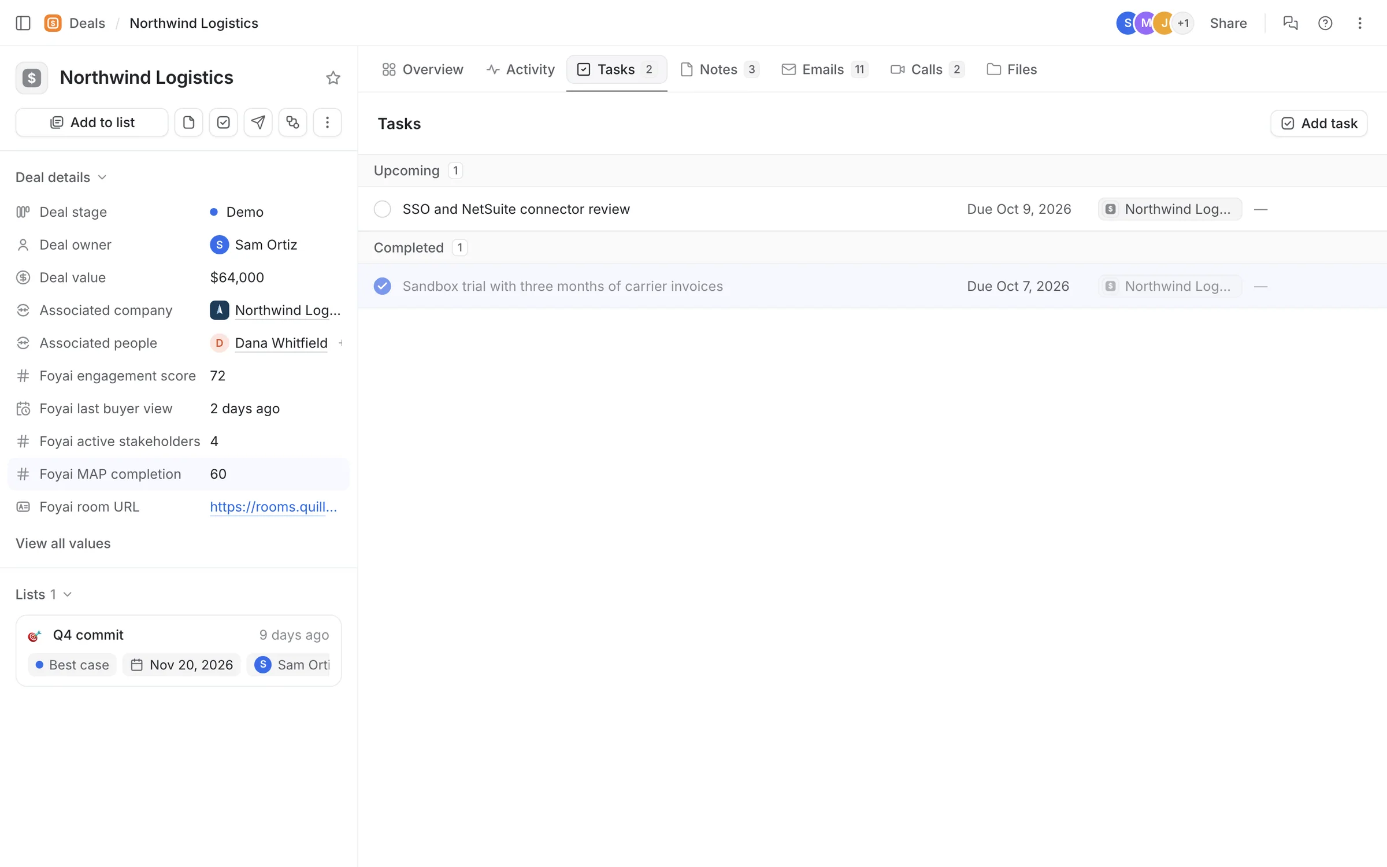Viewport: 1387px width, 867px height.
Task: Uncheck the completed Sandbox trial task
Action: click(382, 286)
